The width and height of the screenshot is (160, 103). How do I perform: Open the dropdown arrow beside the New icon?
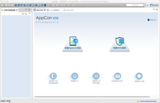pyautogui.click(x=4, y=5)
